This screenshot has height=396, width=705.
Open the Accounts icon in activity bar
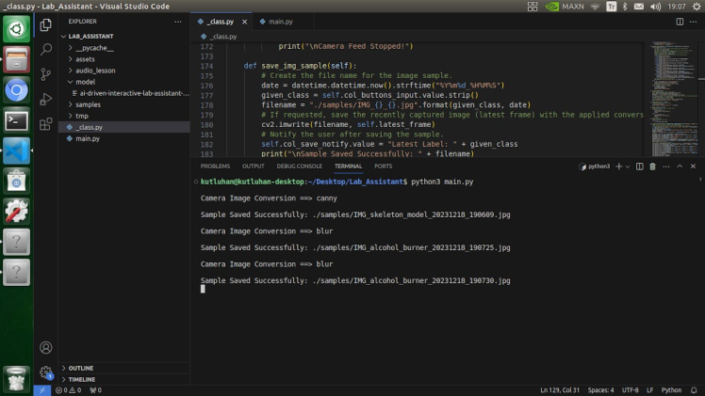coord(45,347)
